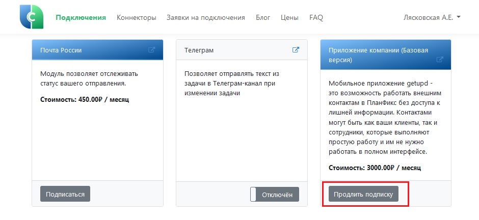Click the Продлить подписку button

click(363, 194)
